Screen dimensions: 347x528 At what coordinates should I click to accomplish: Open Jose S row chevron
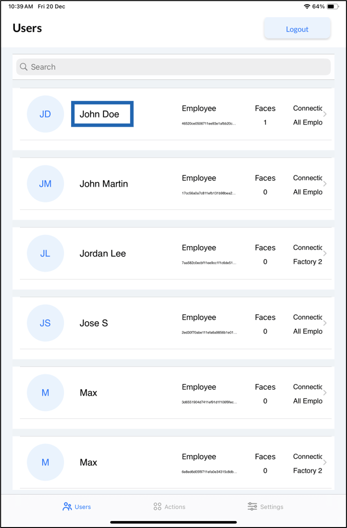(x=325, y=323)
